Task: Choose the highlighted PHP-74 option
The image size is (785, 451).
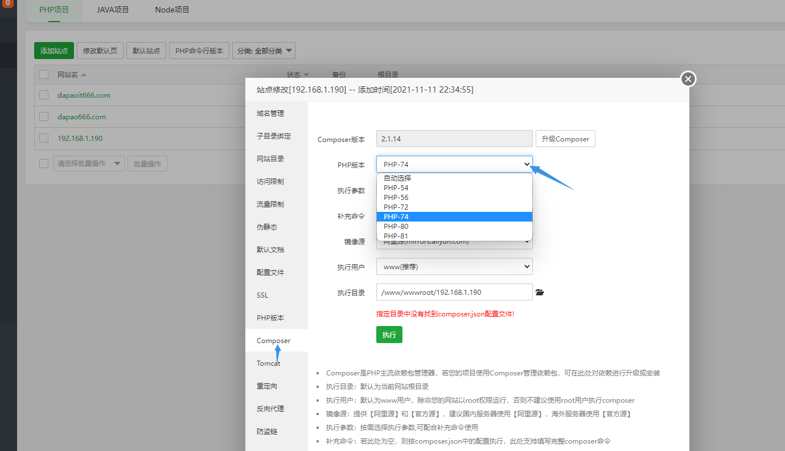Action: pos(454,216)
